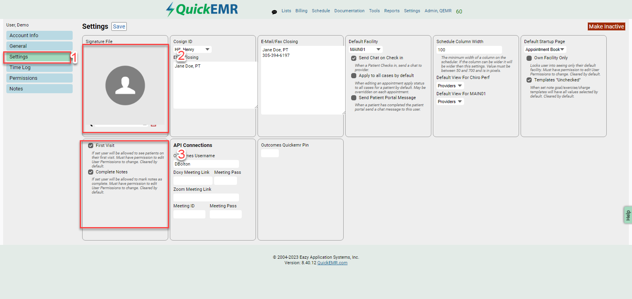Switch to Permissions sidebar tab
632x299 pixels.
(39, 78)
